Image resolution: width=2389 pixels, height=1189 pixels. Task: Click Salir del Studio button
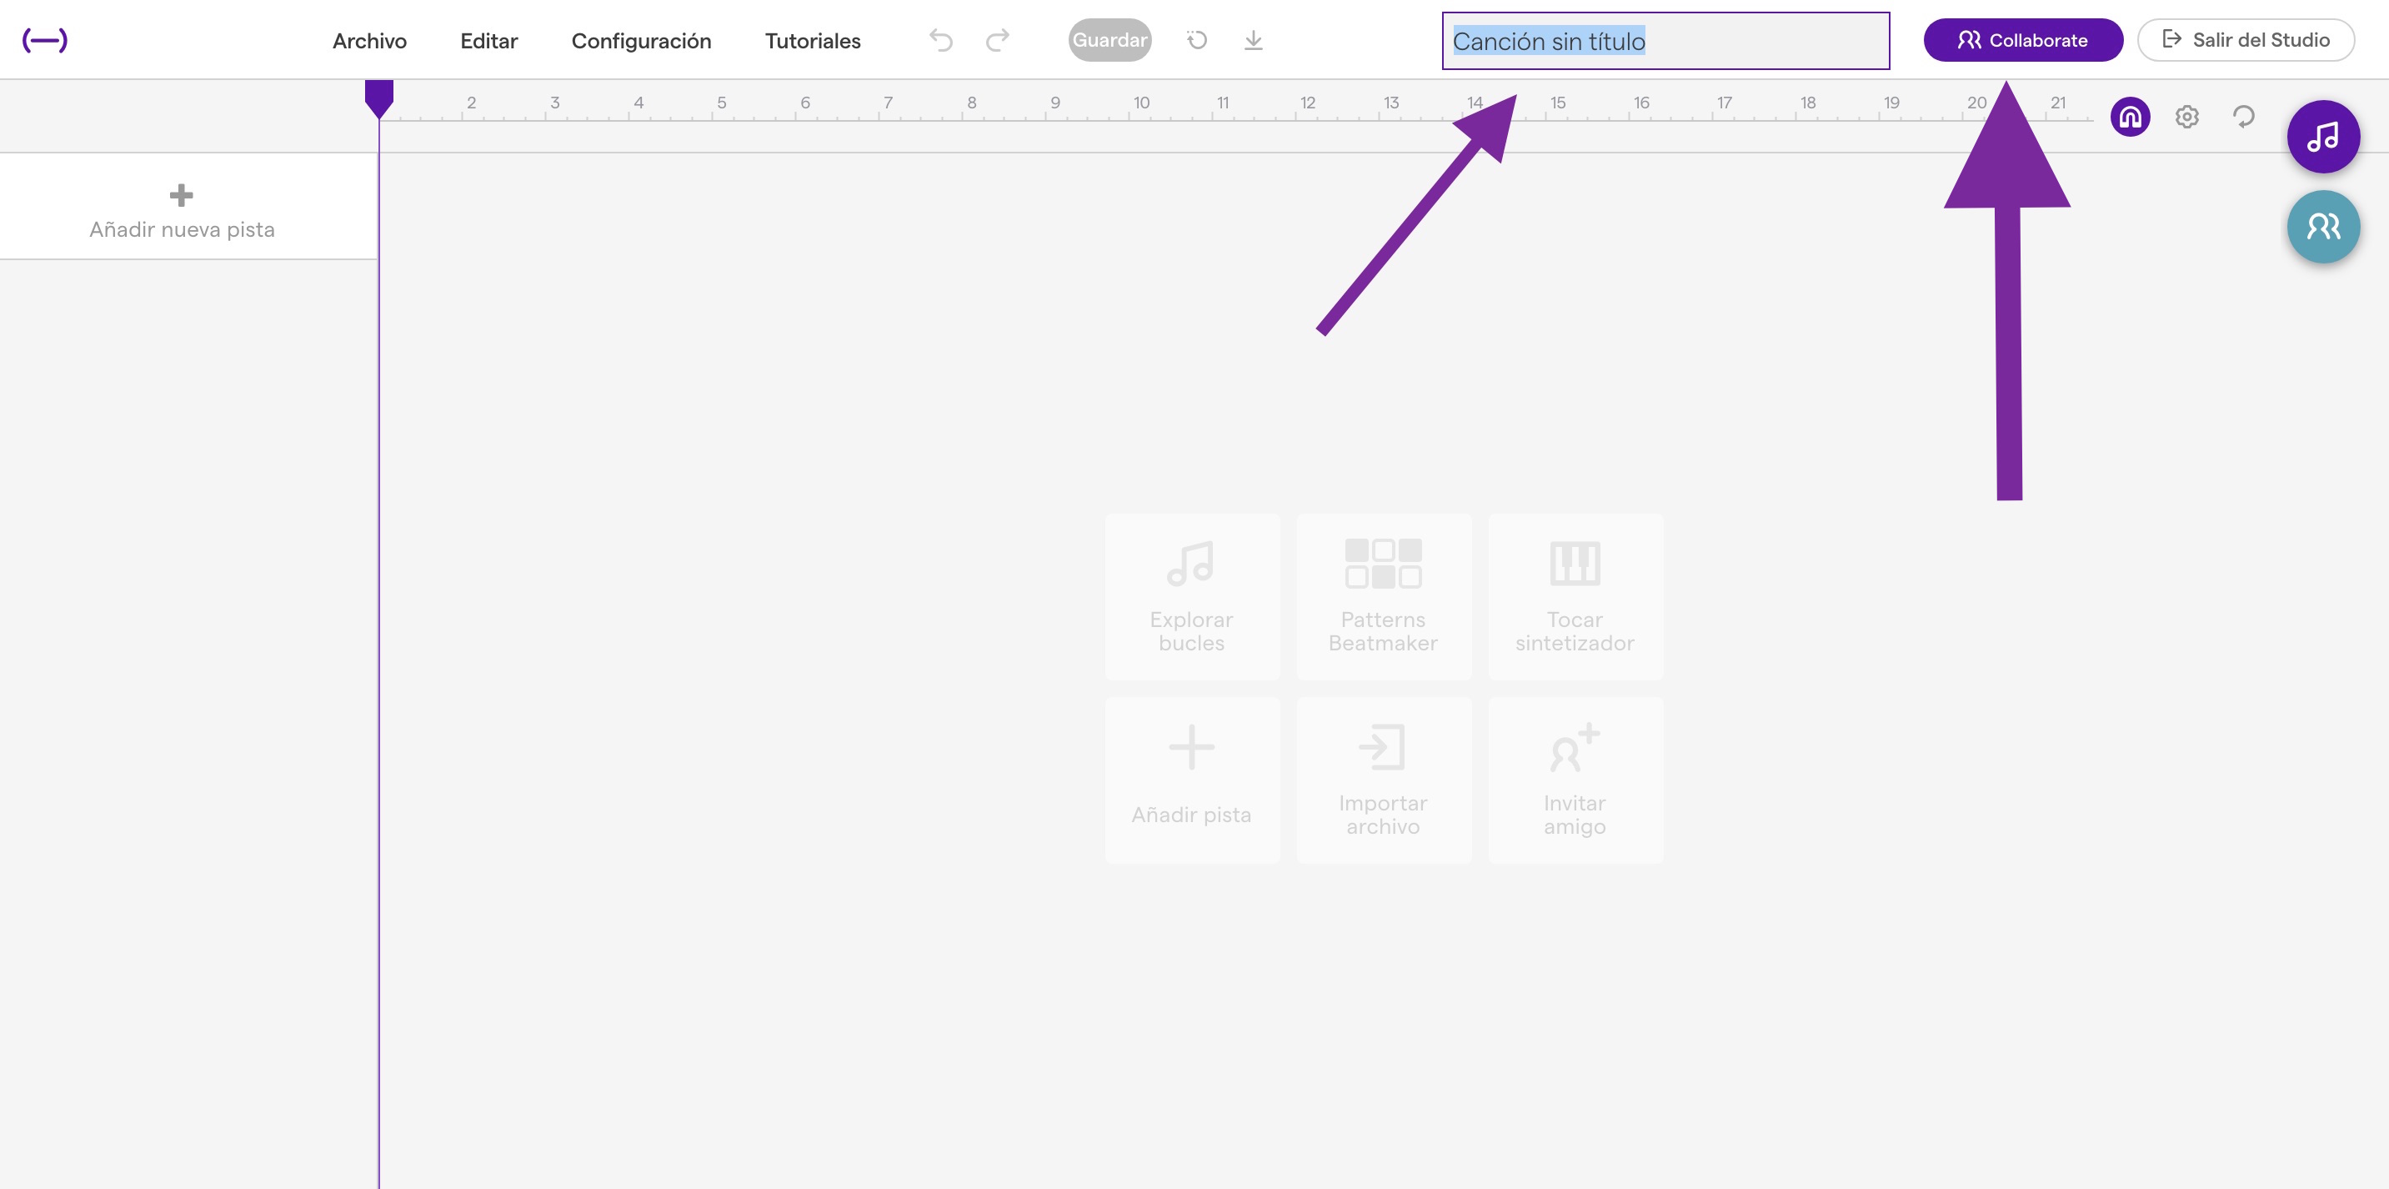pyautogui.click(x=2246, y=40)
